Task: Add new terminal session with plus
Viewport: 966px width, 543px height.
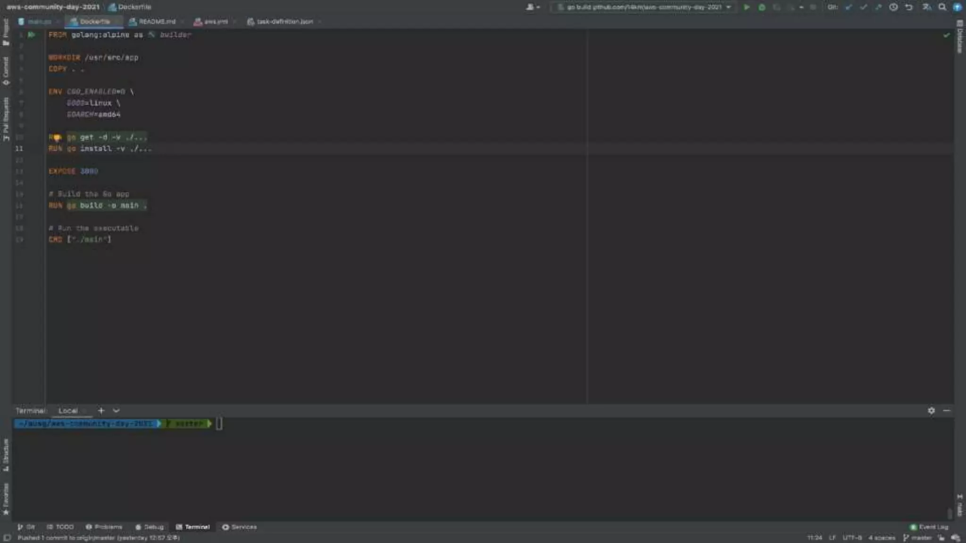Action: click(100, 411)
